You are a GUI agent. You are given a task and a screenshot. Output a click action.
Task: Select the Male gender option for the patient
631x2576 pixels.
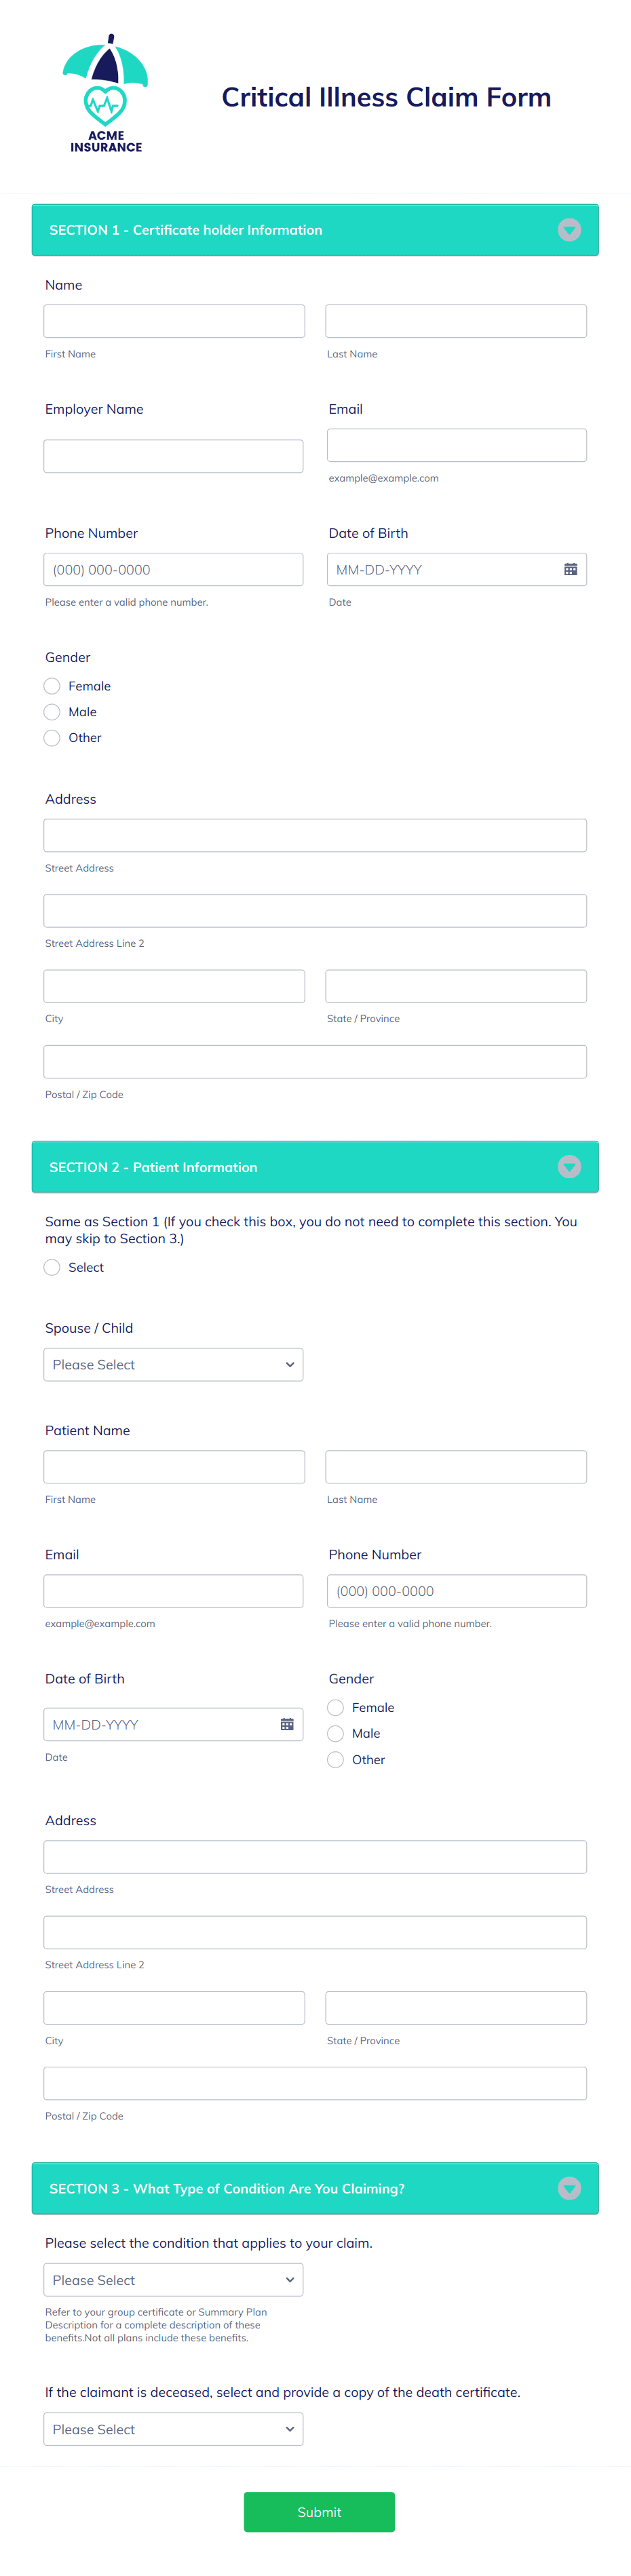335,1733
